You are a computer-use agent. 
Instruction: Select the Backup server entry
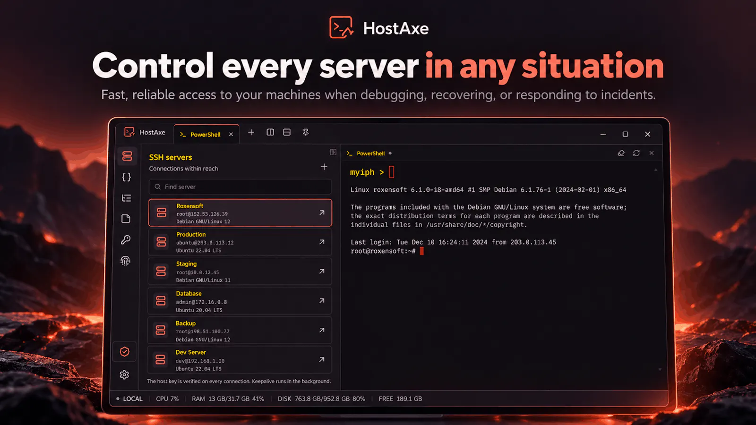coord(240,331)
